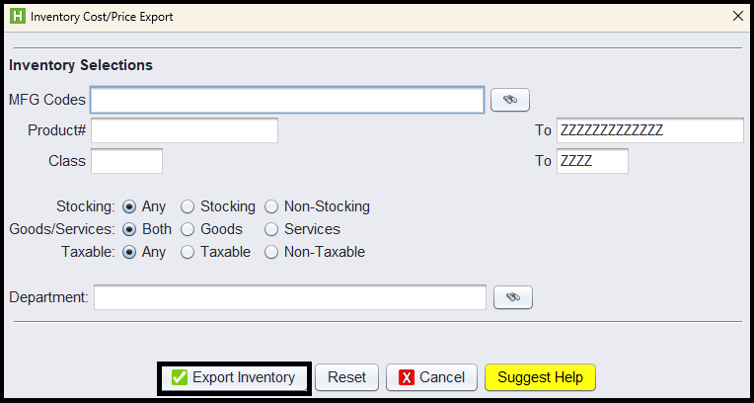Screen dimensions: 754x403
Task: Click the Product# starting input field
Action: coord(184,130)
